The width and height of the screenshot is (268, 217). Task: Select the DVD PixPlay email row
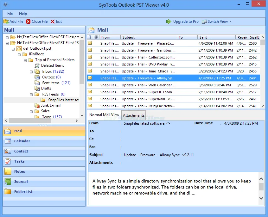[173, 64]
